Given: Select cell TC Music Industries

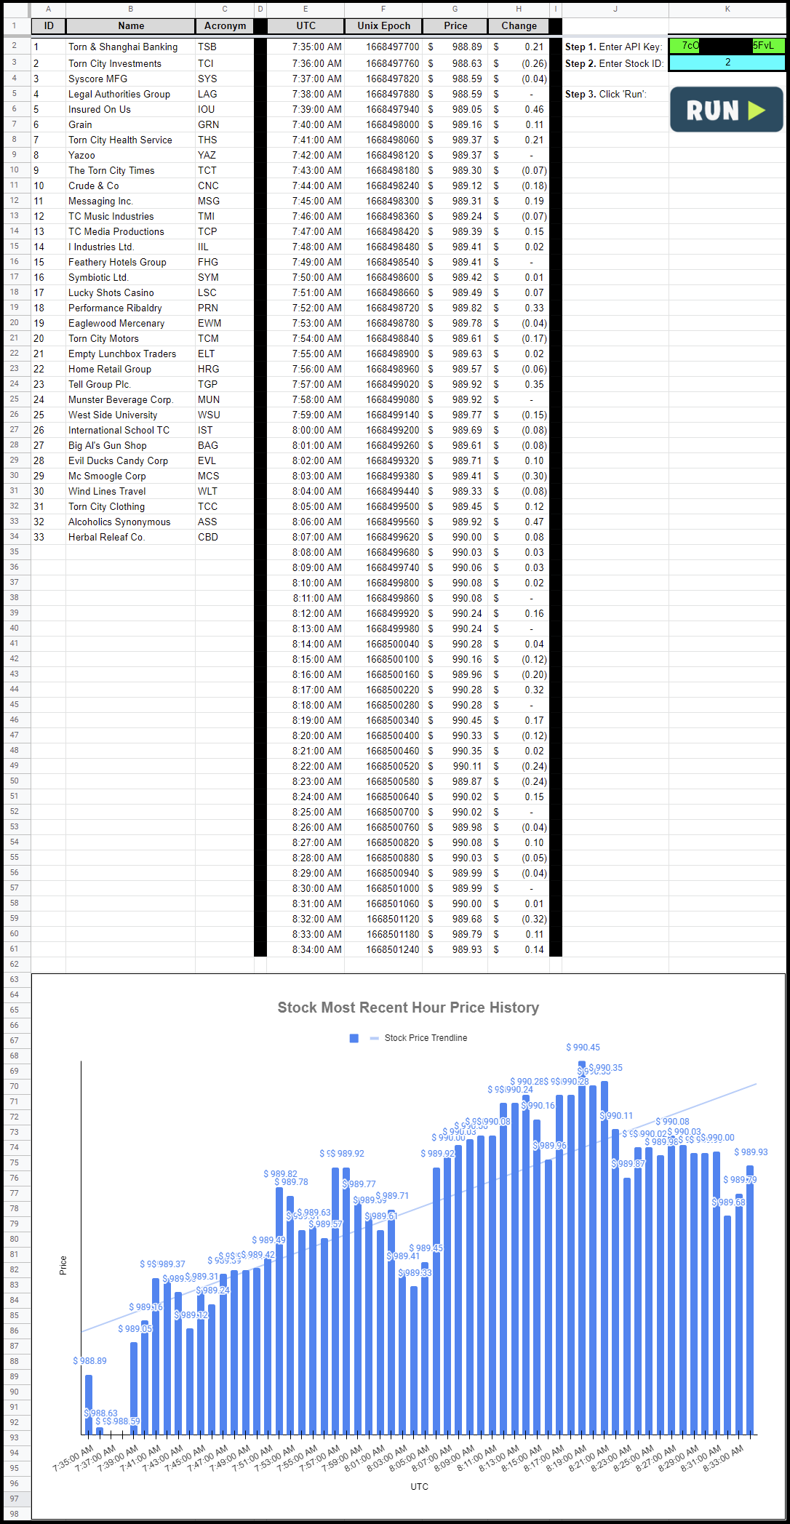Looking at the screenshot, I should coord(131,216).
